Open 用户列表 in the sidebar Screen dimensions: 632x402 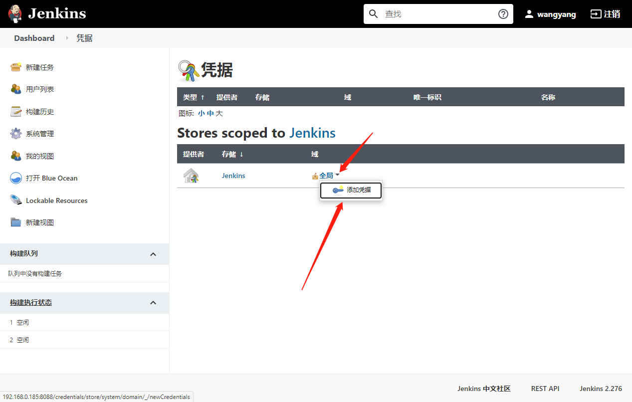point(40,89)
